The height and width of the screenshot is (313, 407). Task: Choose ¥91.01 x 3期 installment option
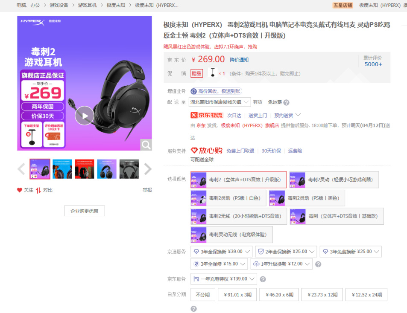[237, 295]
